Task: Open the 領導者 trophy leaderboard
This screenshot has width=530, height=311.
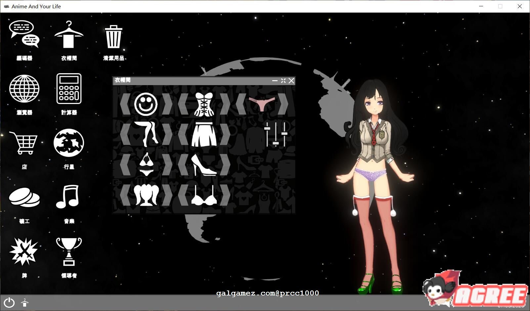Action: click(x=68, y=252)
